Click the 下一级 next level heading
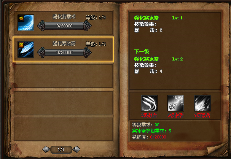Screen dimensions: 231x159 tap(142, 51)
